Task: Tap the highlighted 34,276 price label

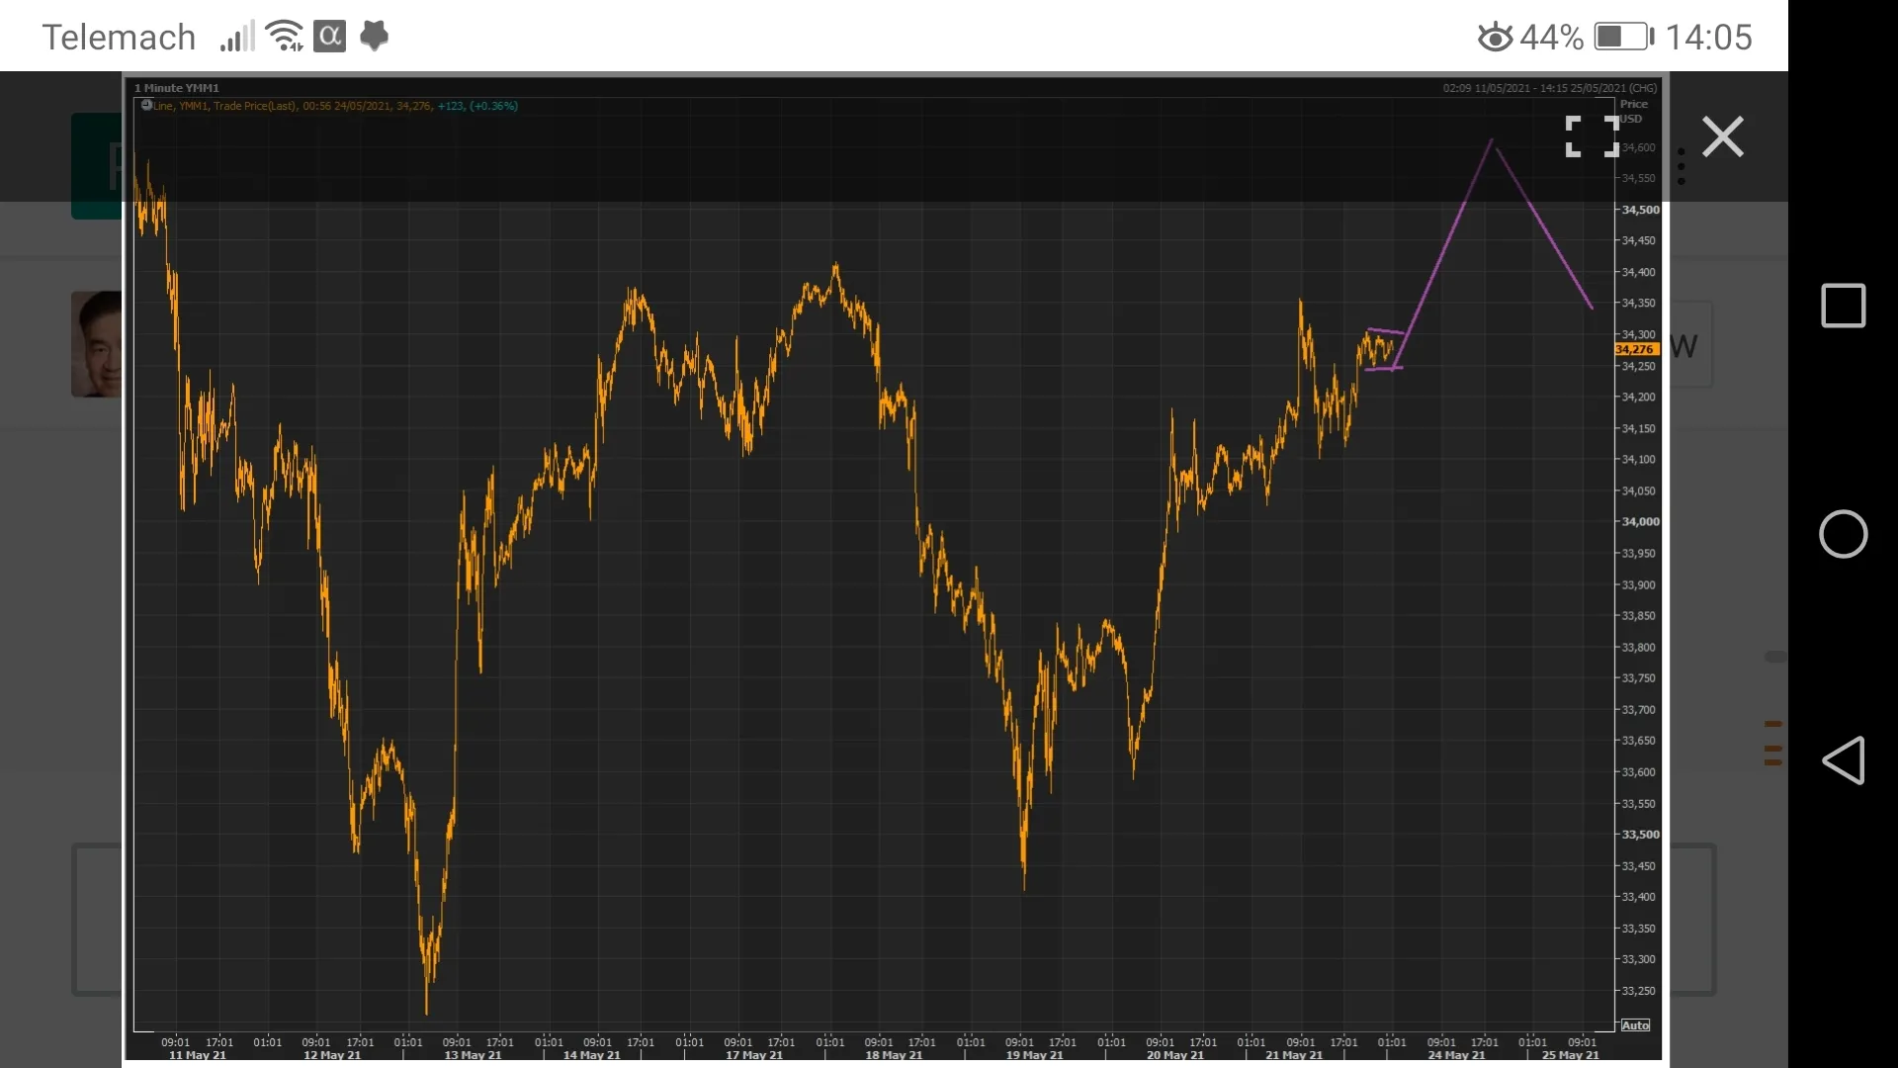Action: (x=1635, y=349)
